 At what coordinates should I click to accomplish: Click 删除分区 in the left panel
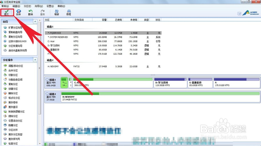[13, 93]
